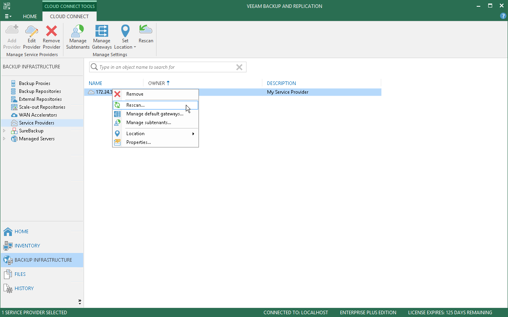Click the Scale-out Repositories tree icon
Image resolution: width=508 pixels, height=317 pixels.
[14, 107]
